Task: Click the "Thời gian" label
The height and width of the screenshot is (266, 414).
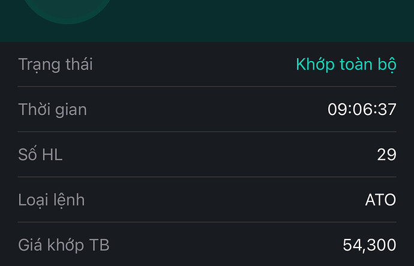Action: pyautogui.click(x=52, y=110)
